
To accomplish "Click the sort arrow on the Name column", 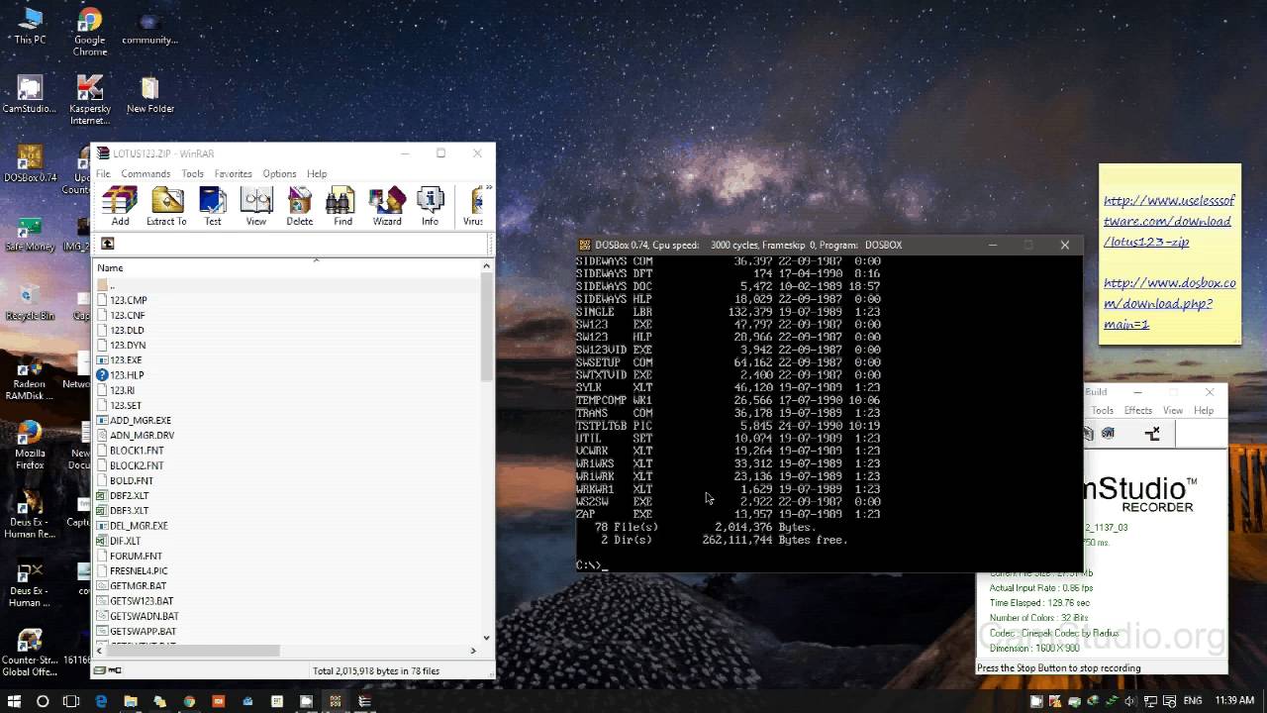I will pos(316,260).
